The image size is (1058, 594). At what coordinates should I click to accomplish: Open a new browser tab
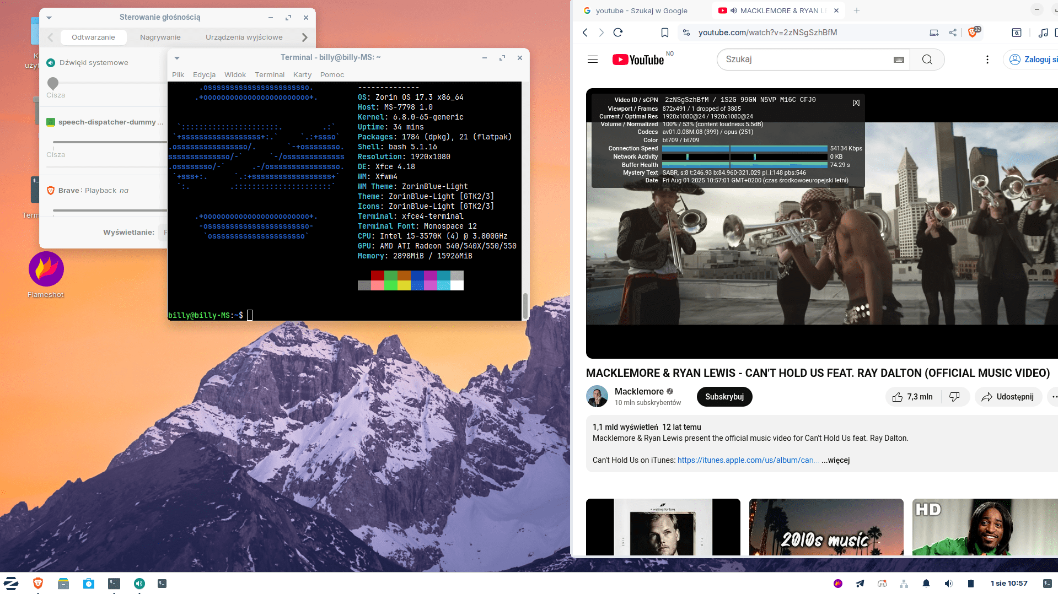click(x=857, y=10)
